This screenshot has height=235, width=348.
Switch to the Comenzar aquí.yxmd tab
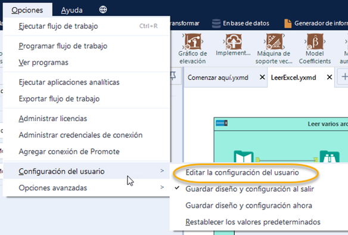tap(218, 78)
